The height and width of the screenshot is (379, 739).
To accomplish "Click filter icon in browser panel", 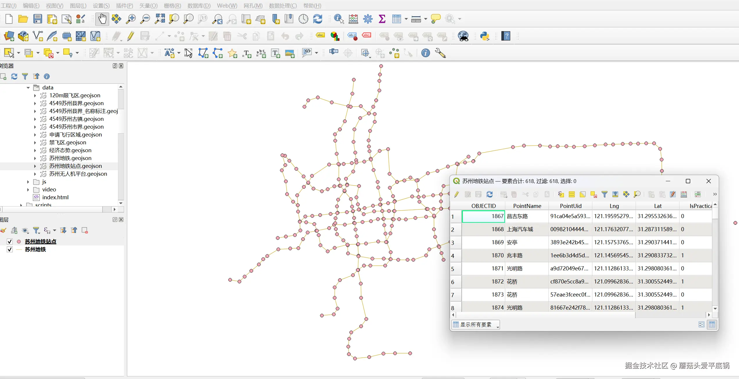I will pyautogui.click(x=25, y=76).
